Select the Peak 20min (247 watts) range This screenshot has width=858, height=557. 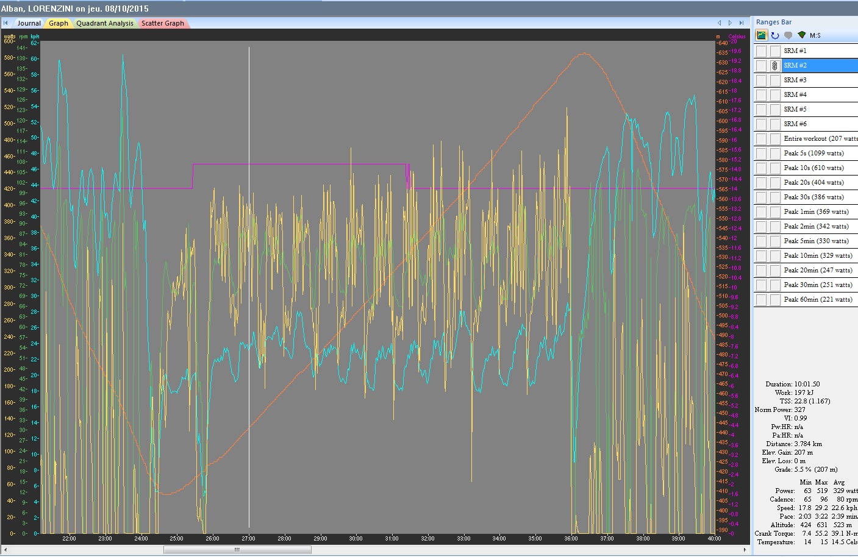820,271
